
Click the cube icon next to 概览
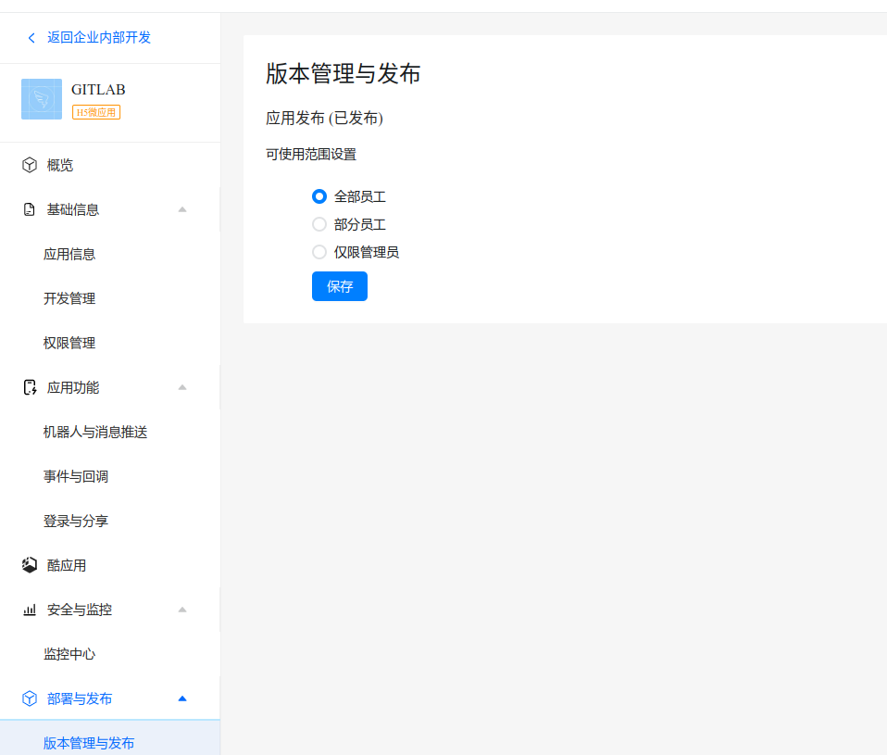pyautogui.click(x=30, y=165)
